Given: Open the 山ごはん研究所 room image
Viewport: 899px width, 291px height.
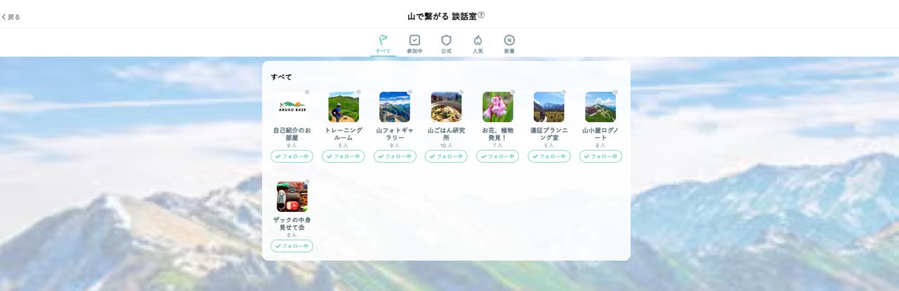Looking at the screenshot, I should (x=446, y=107).
